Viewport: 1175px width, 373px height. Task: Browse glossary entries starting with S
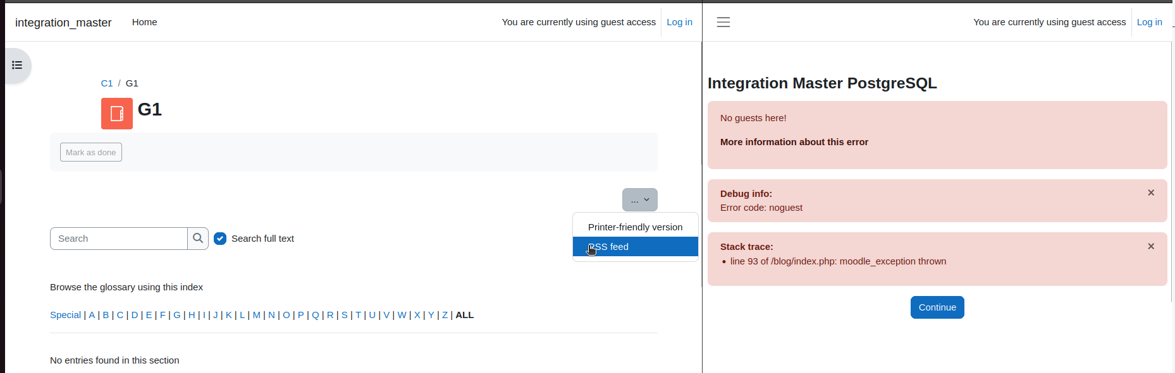(x=345, y=315)
